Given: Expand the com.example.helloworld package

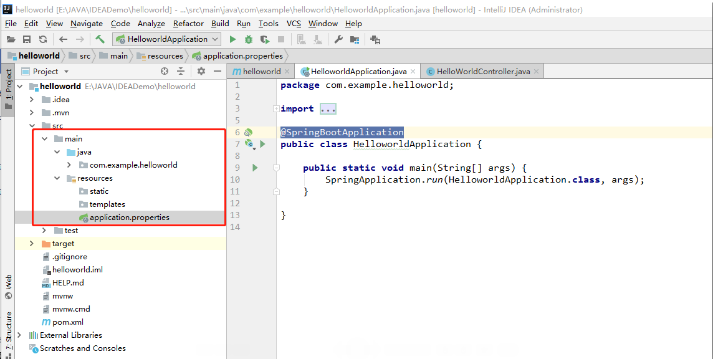Looking at the screenshot, I should coord(69,165).
